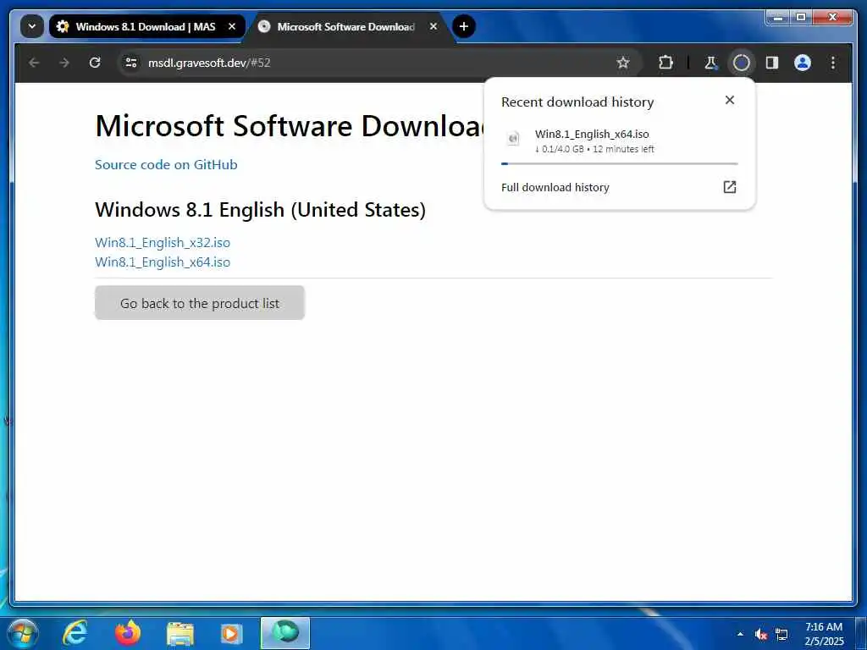The height and width of the screenshot is (650, 867).
Task: Open the profile avatar menu
Action: coord(803,63)
